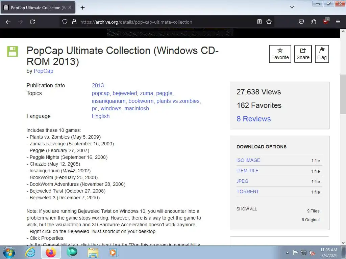Screen dimensions: 346x259
Task: Open the insaniquarium topic link
Action: click(108, 101)
